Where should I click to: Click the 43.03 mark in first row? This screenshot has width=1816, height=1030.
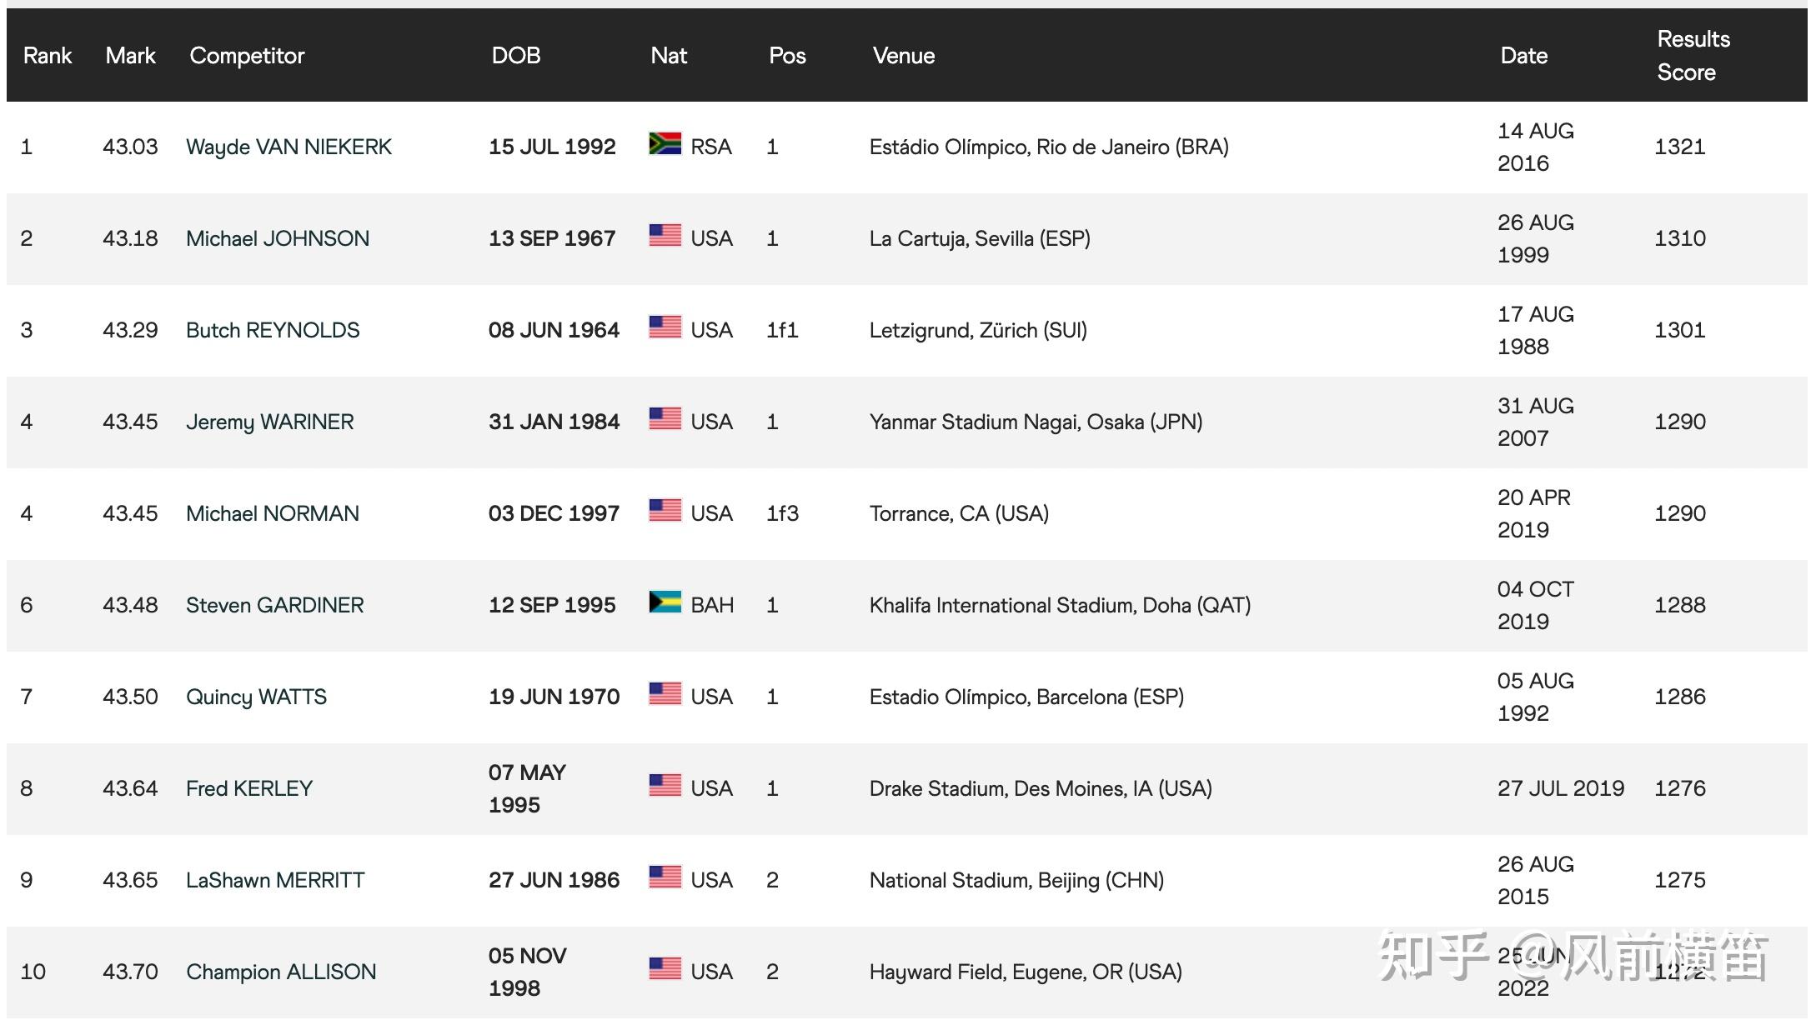[x=130, y=147]
